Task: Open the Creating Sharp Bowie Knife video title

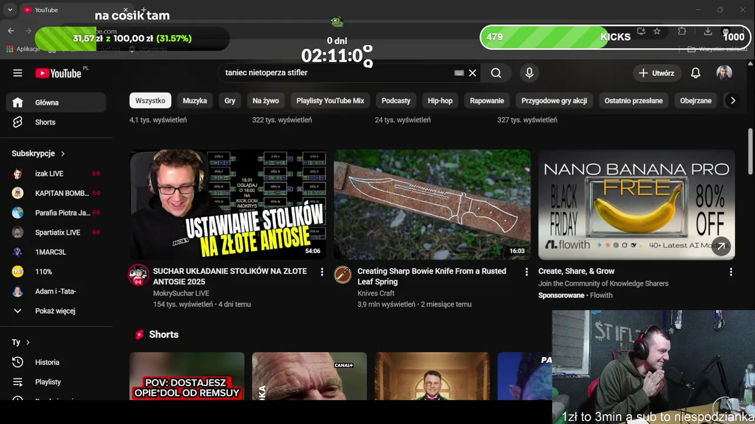Action: pos(432,277)
